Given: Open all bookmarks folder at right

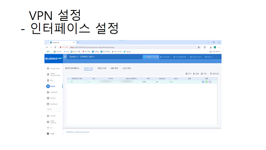Looking at the screenshot, I should point(215,52).
